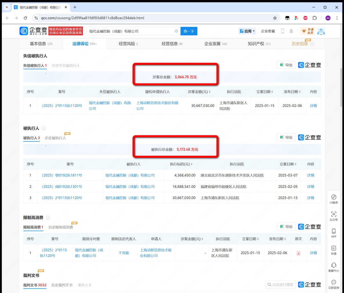The height and width of the screenshot is (293, 344).
Task: Open case link （2025）鄂0192执1811号
Action: (x=62, y=175)
